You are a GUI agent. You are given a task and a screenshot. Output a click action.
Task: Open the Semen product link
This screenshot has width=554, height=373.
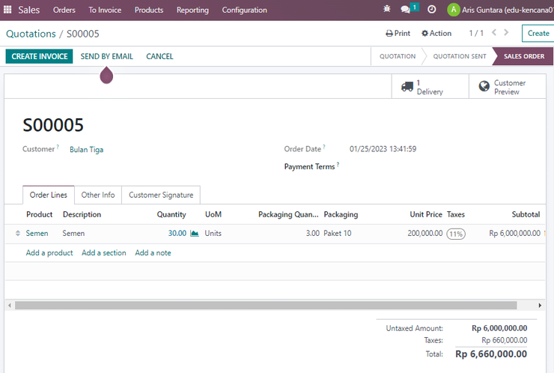pyautogui.click(x=37, y=234)
